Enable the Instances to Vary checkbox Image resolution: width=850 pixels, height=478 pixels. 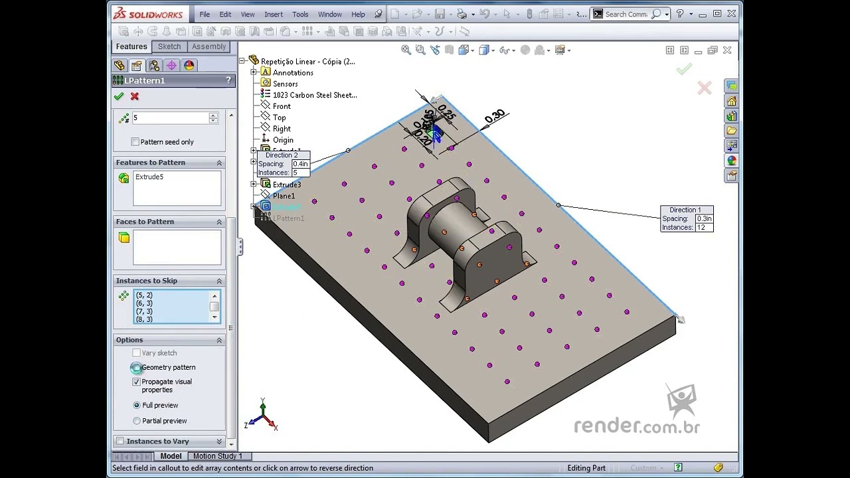pos(120,441)
